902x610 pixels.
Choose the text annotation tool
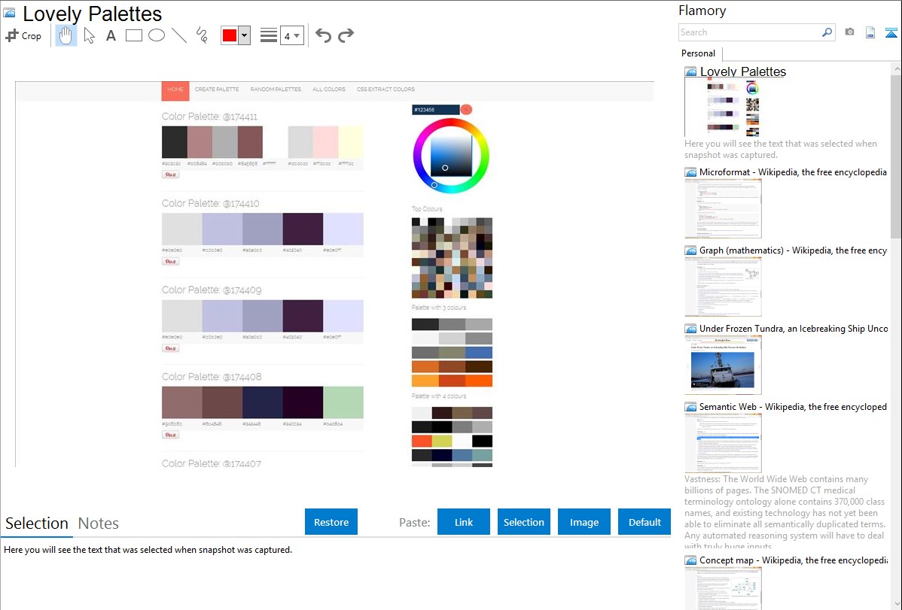[x=111, y=35]
